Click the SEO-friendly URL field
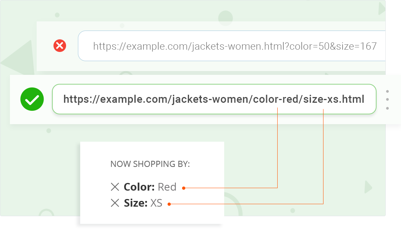Screen dimensions: 401x233 214,99
